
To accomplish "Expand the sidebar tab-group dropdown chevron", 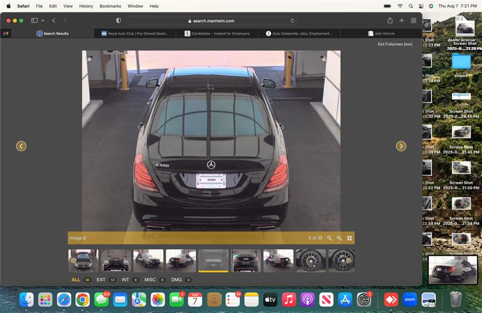I will tap(43, 20).
